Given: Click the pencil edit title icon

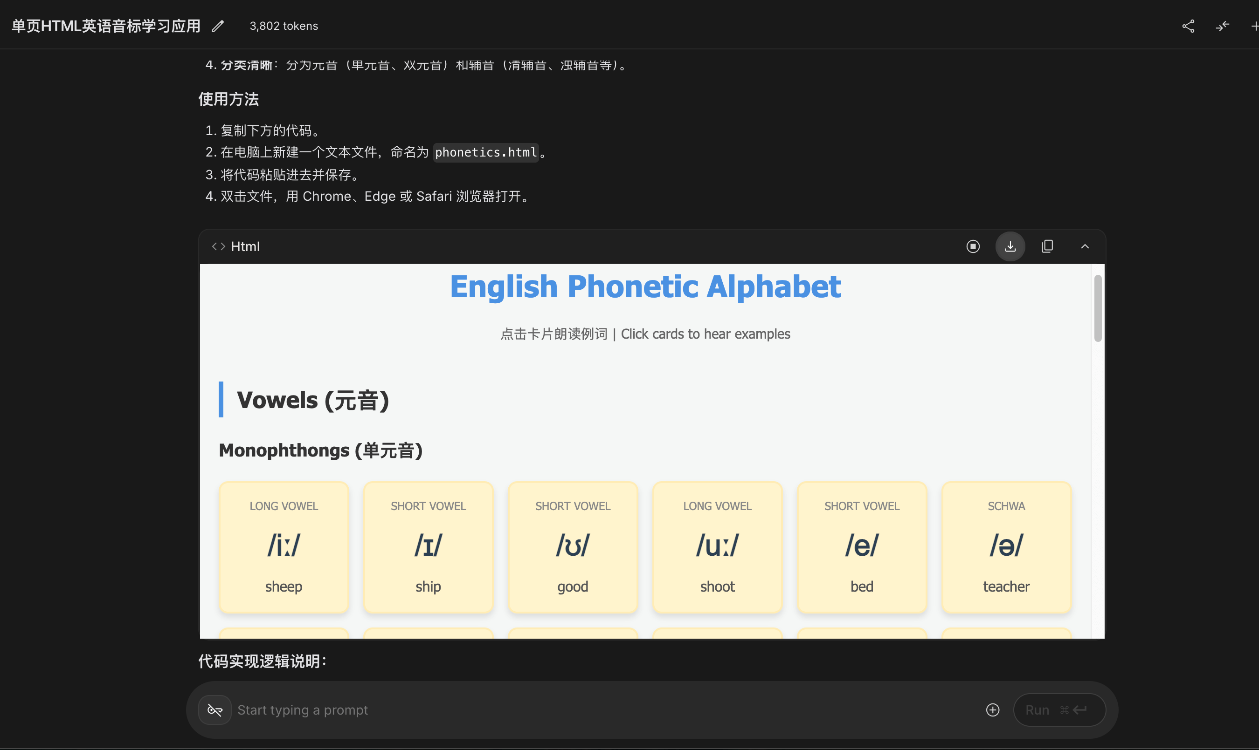Looking at the screenshot, I should [x=217, y=26].
